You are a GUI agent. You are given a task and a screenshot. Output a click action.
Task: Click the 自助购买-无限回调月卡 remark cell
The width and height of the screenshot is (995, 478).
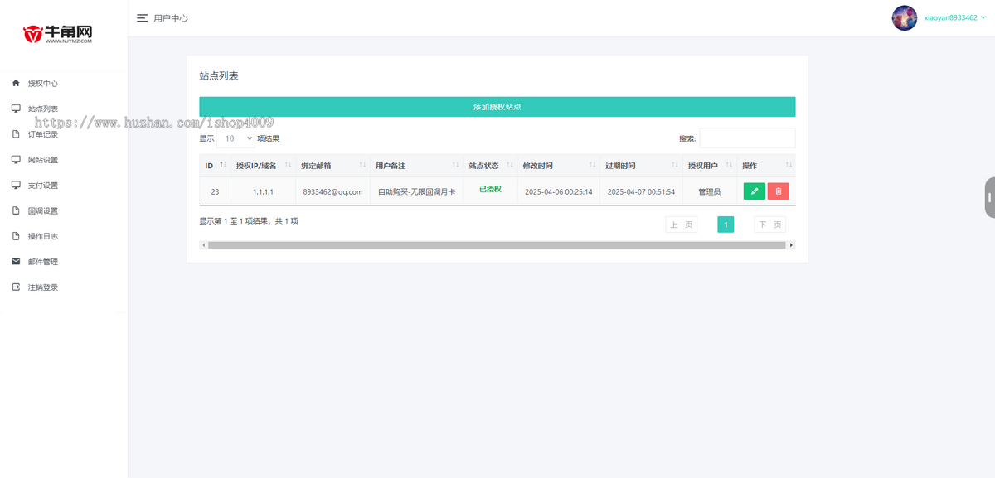416,191
